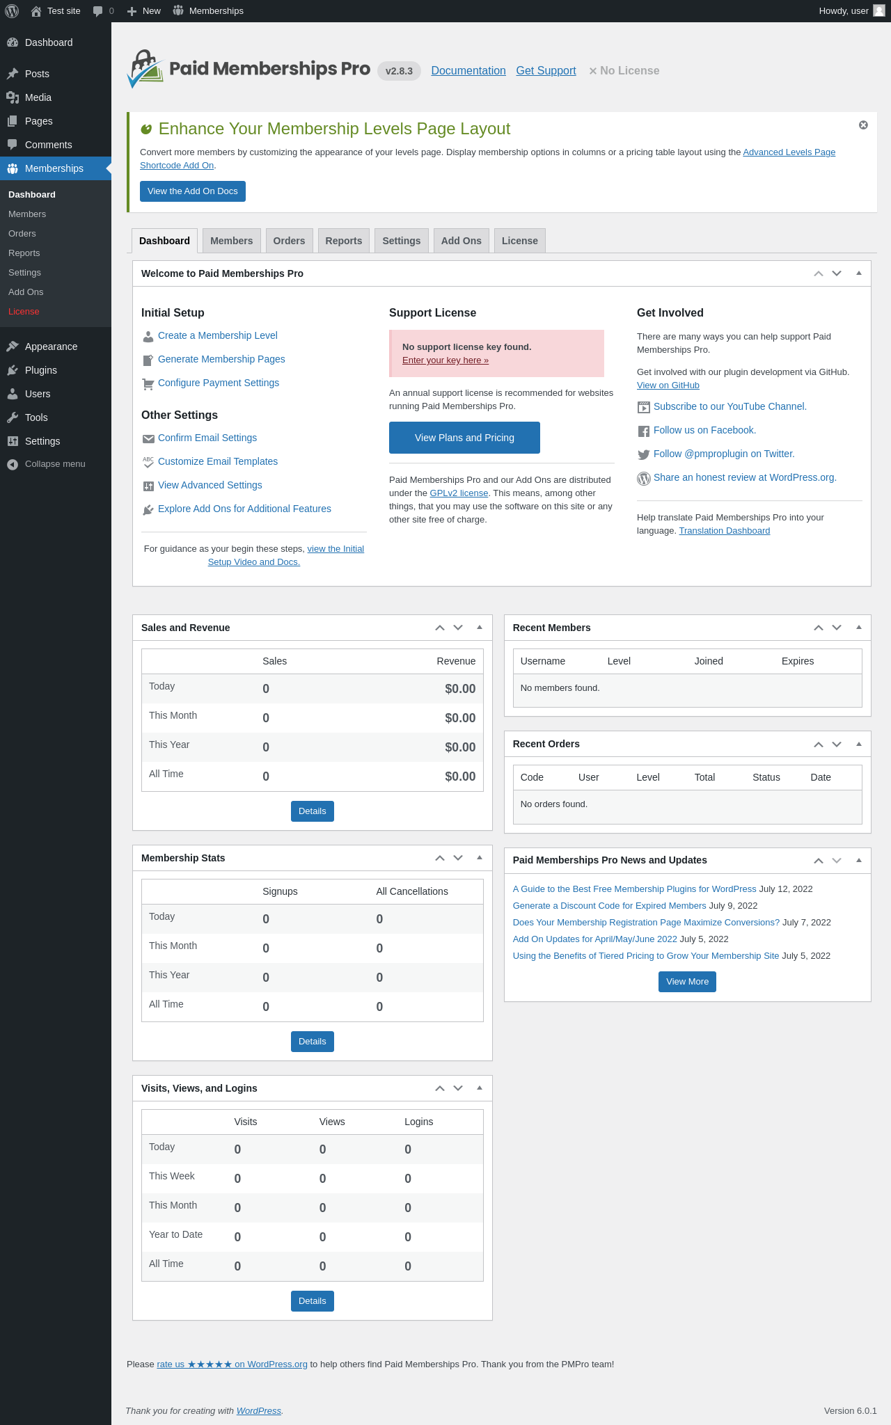
Task: Click the Comments icon in sidebar
Action: pos(13,145)
